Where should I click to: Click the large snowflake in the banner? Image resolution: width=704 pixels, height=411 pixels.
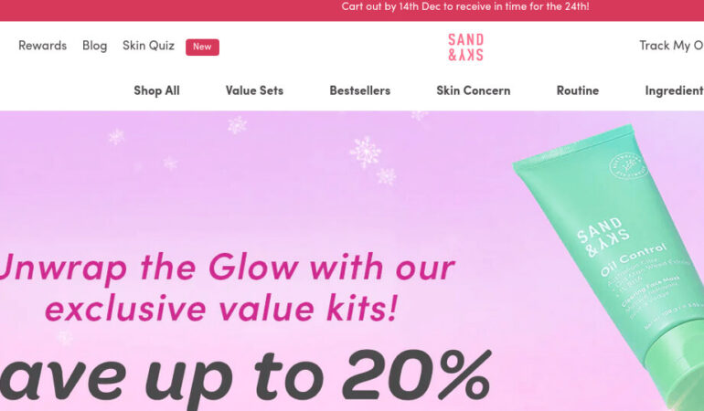point(366,153)
